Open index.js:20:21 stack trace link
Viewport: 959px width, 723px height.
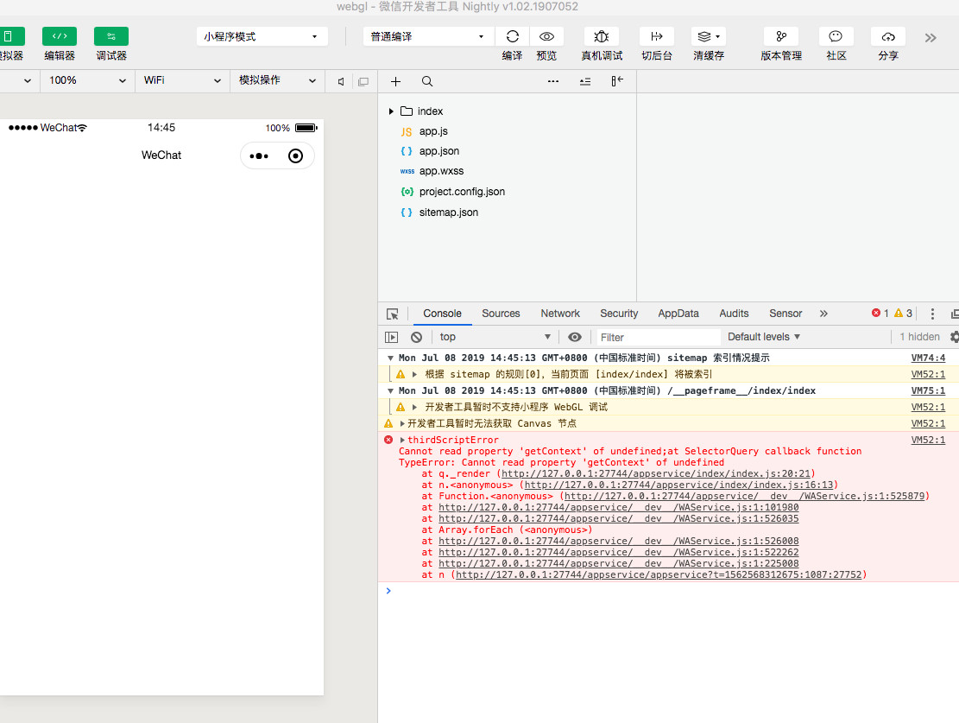tap(656, 474)
